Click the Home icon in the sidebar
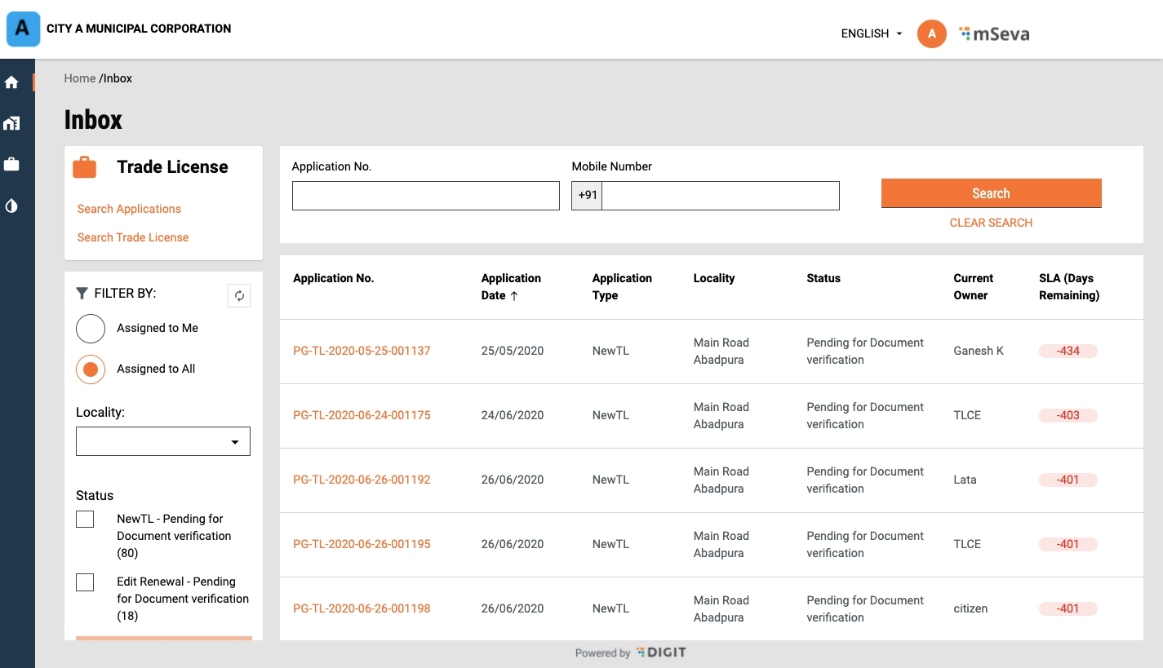 click(x=11, y=82)
